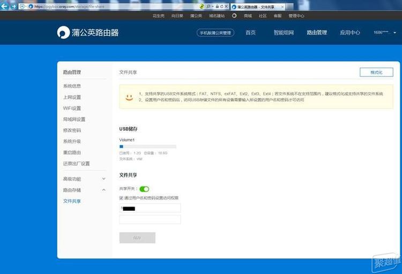
Task: Click the 手机版蒲公英管理 pill button
Action: click(215, 33)
